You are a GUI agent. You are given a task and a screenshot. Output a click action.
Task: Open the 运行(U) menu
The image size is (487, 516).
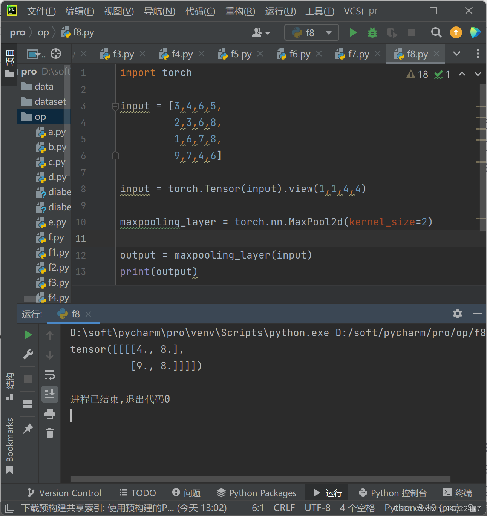pos(280,11)
